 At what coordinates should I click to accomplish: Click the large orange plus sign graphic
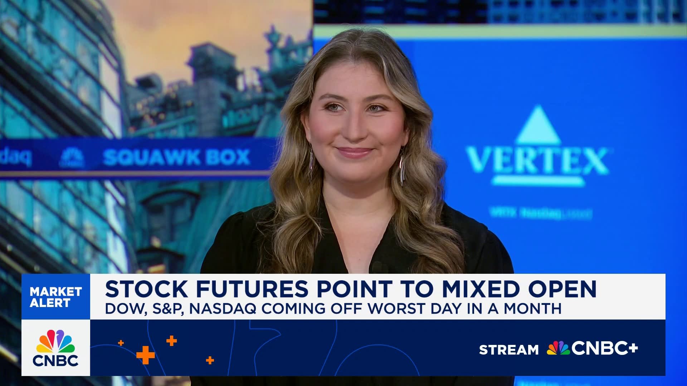145,355
